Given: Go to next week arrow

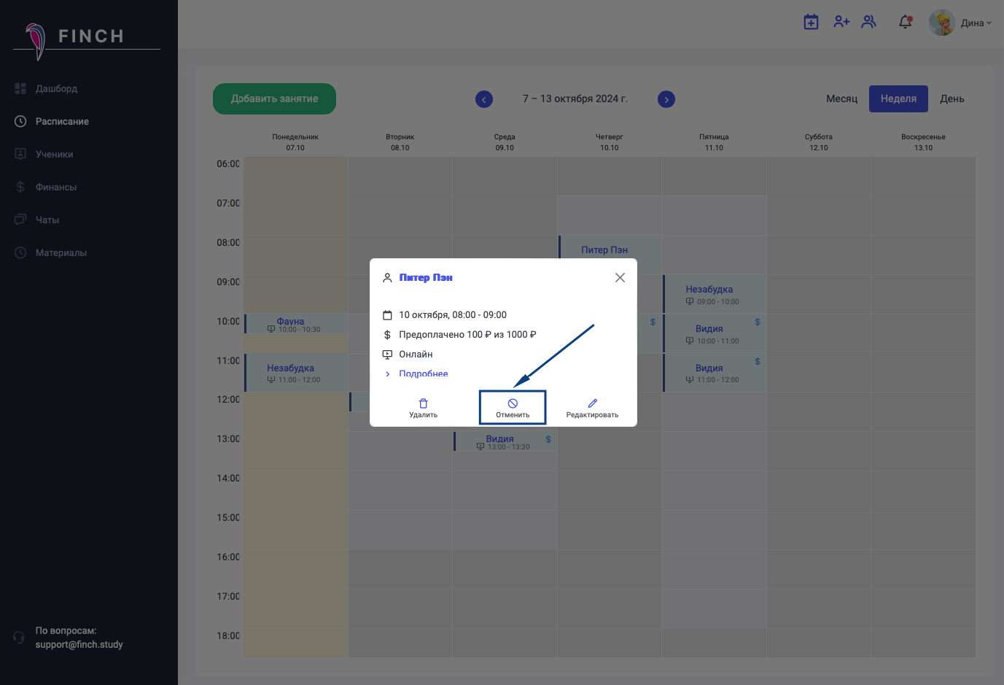Looking at the screenshot, I should (x=666, y=99).
